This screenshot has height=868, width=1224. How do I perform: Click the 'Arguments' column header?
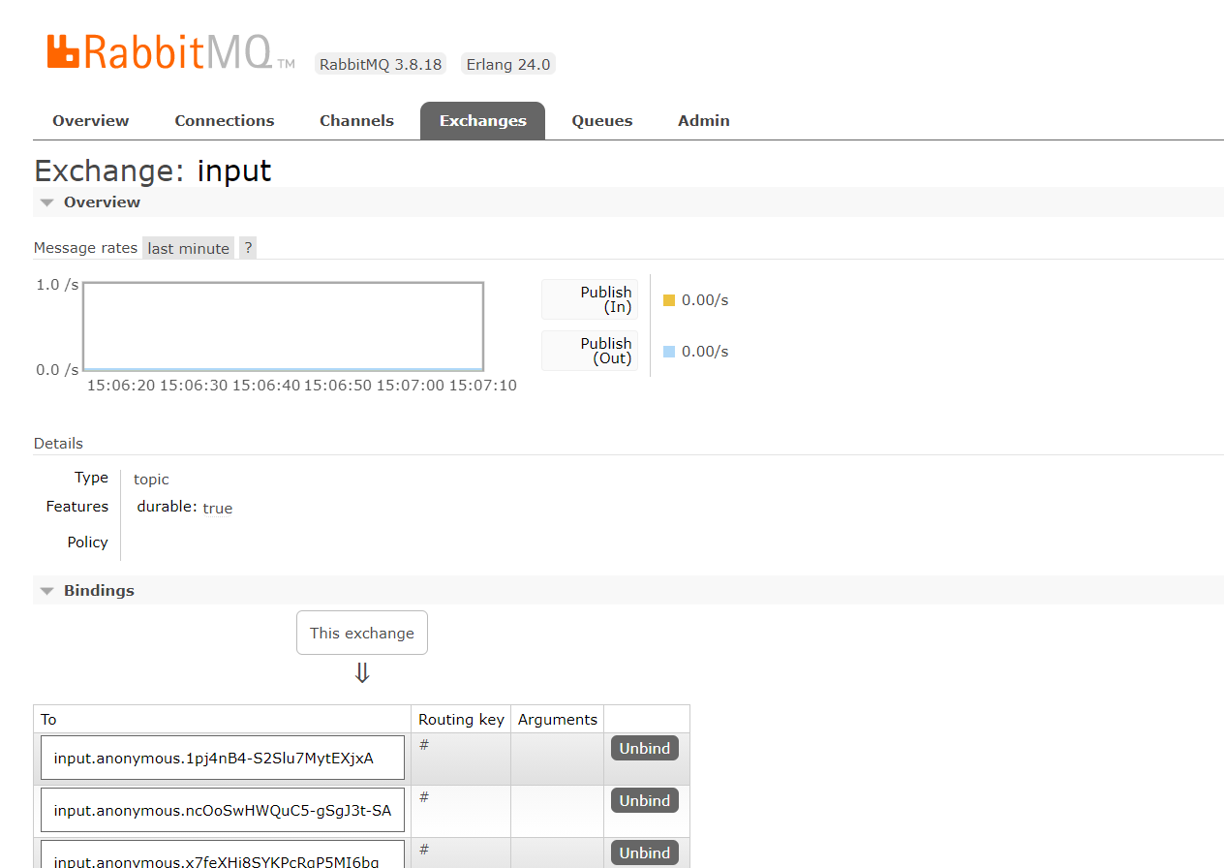[558, 720]
